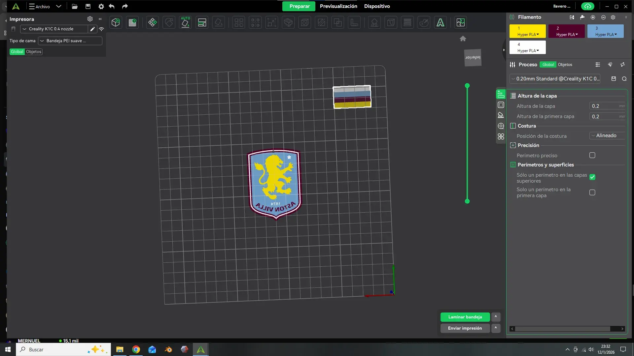Image resolution: width=634 pixels, height=356 pixels.
Task: Select the Text letter A tool
Action: pos(440,22)
